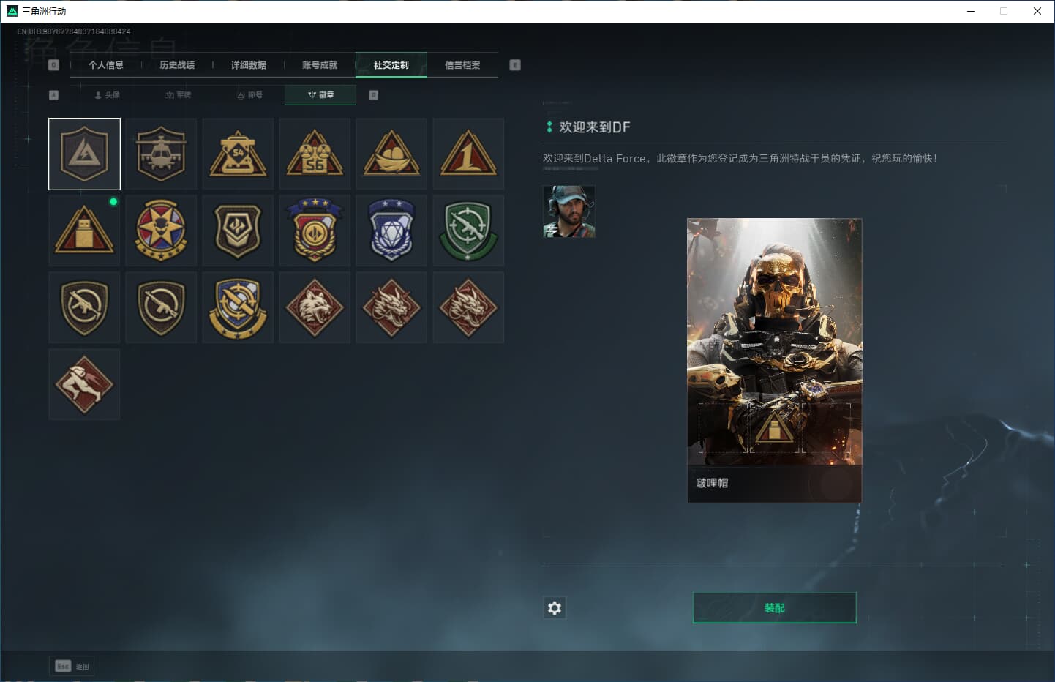This screenshot has width=1055, height=682.
Task: Maximize the 三角洲行动 window
Action: click(1004, 11)
